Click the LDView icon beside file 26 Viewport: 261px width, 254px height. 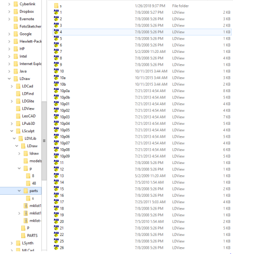[x=56, y=248]
